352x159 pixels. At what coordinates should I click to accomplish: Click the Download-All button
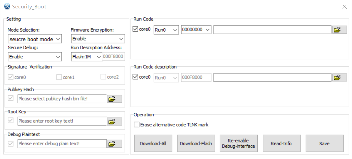[153, 143]
